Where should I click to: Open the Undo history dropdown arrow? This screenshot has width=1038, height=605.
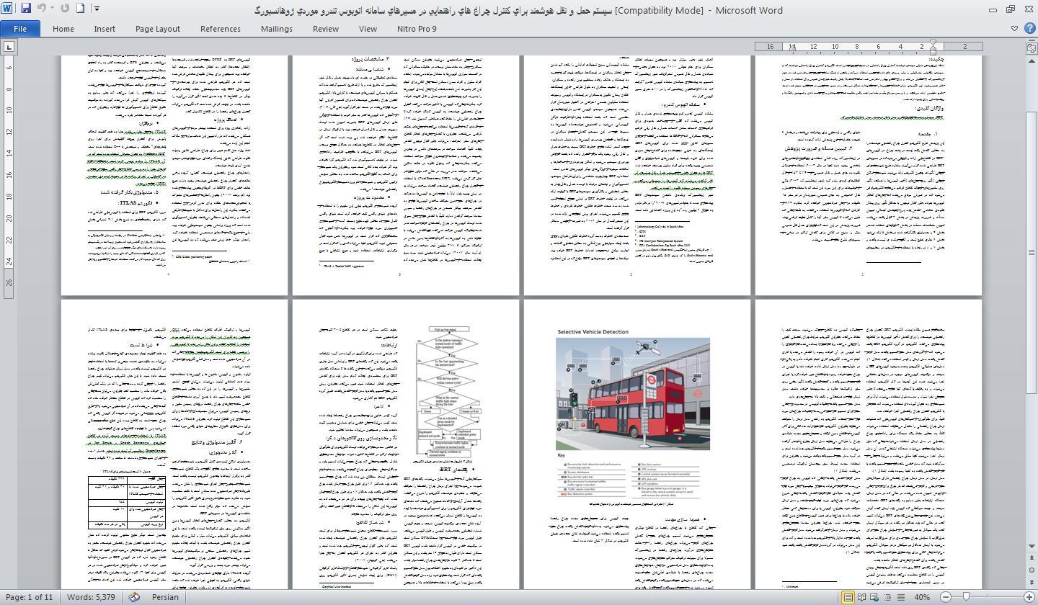point(52,9)
